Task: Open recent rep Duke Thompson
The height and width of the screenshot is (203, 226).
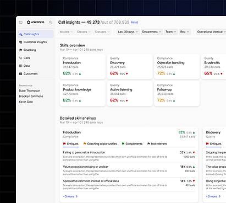Action: pos(30,90)
